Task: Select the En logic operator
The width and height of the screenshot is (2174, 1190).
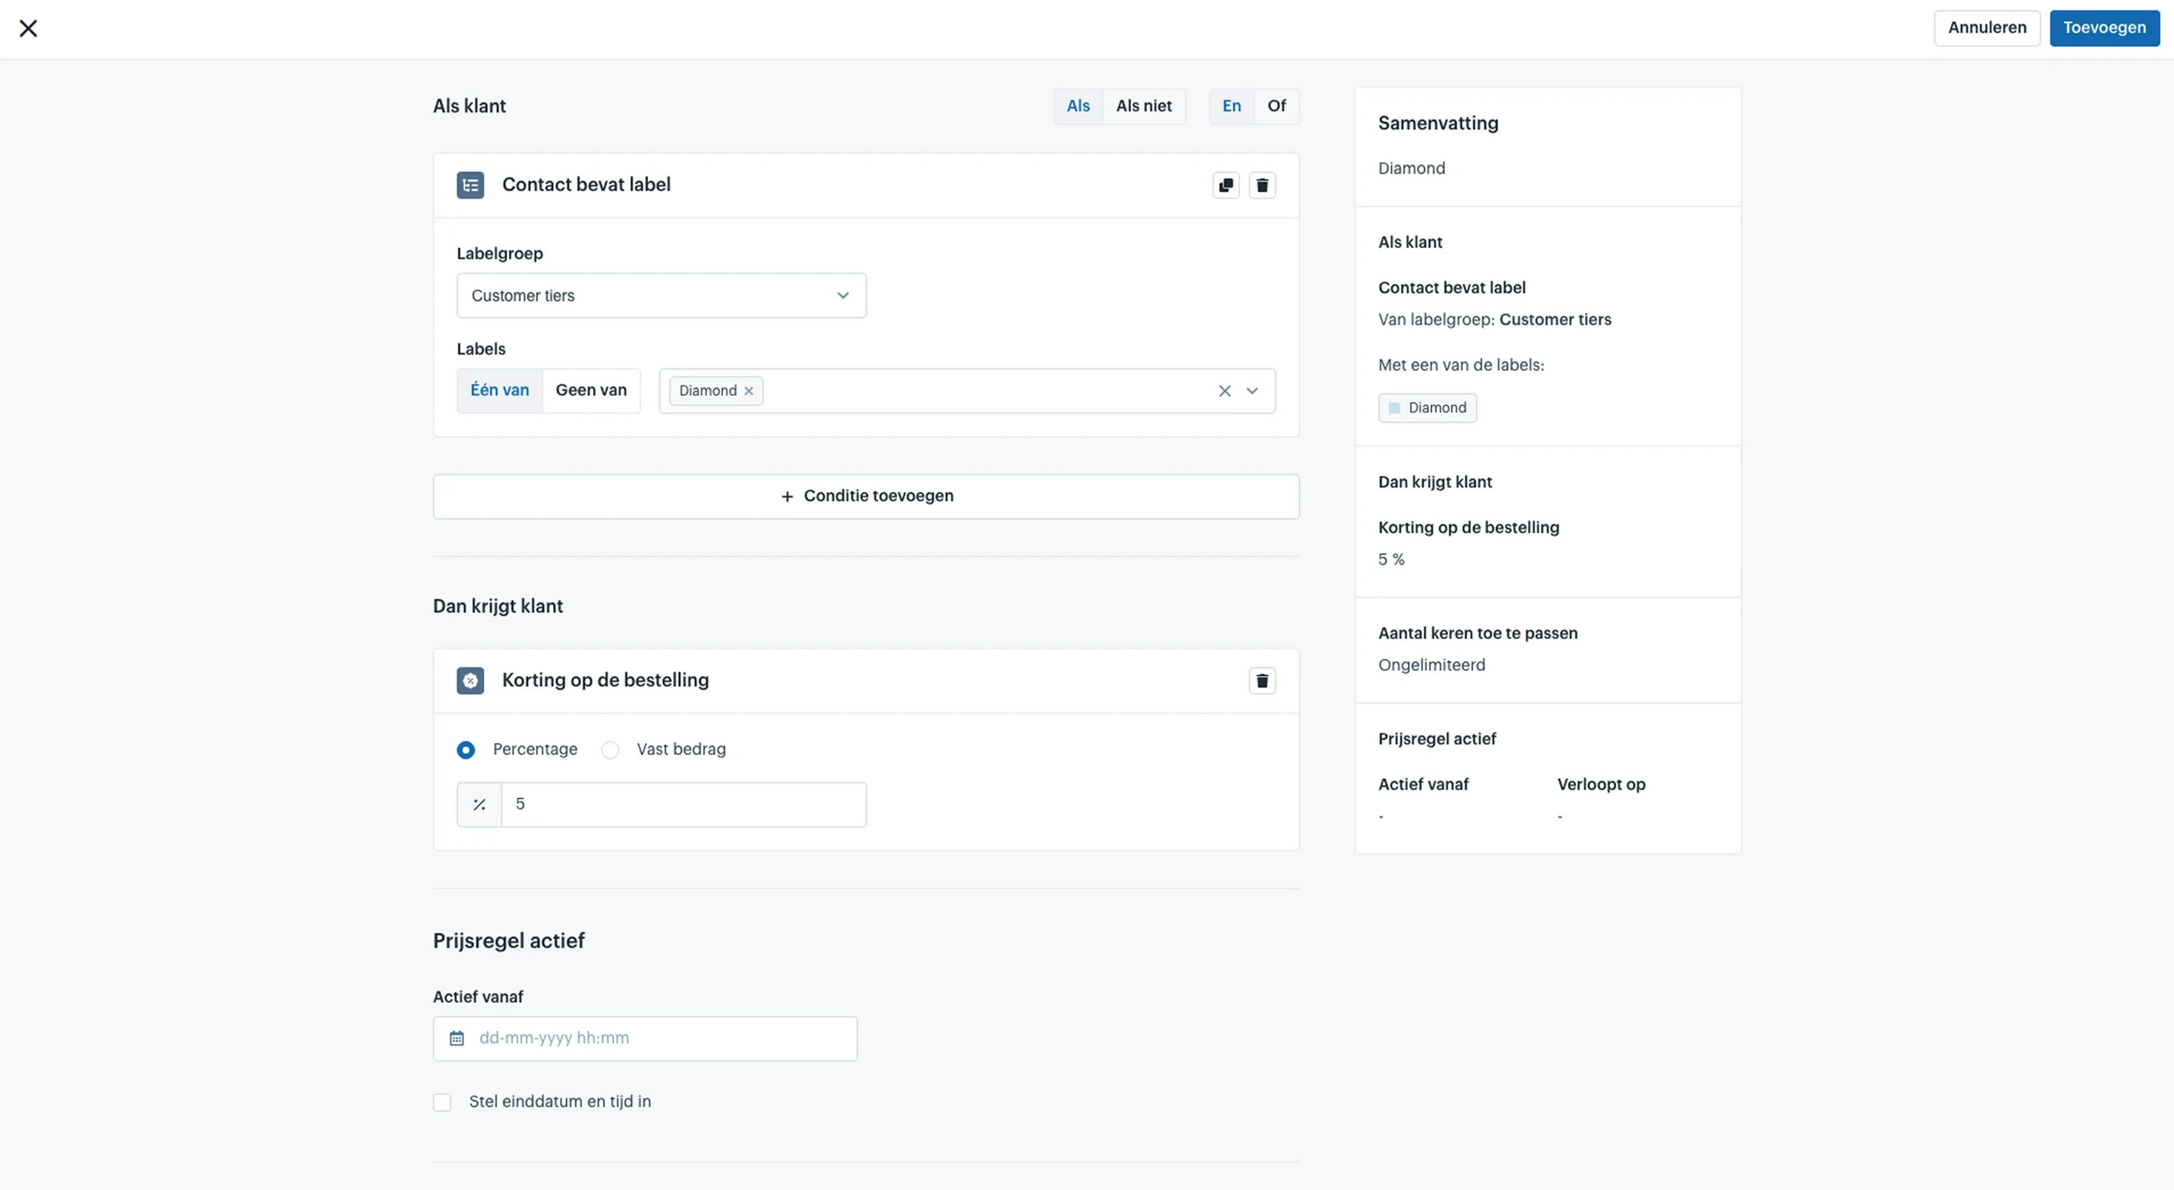Action: pyautogui.click(x=1231, y=106)
